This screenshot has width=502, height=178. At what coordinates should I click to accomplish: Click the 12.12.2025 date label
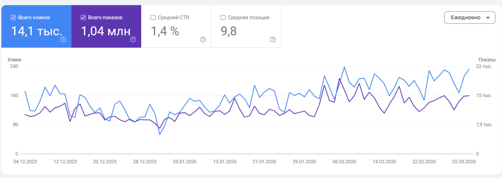pyautogui.click(x=65, y=162)
